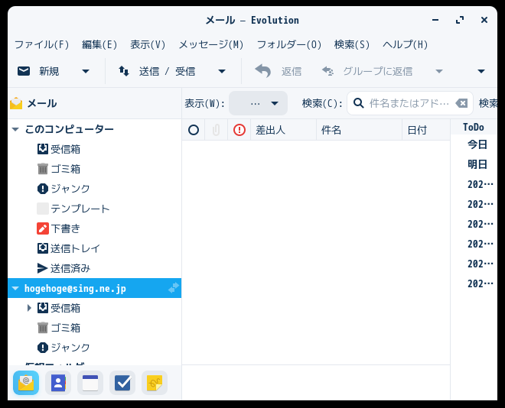505x408 pixels.
Task: Click the account connection status icon
Action: [x=174, y=288]
